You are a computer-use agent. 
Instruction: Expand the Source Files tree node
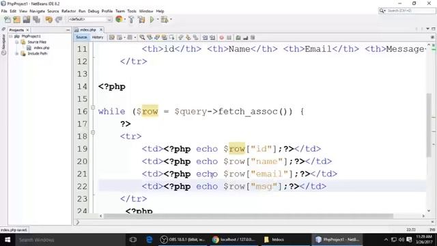(x=16, y=42)
